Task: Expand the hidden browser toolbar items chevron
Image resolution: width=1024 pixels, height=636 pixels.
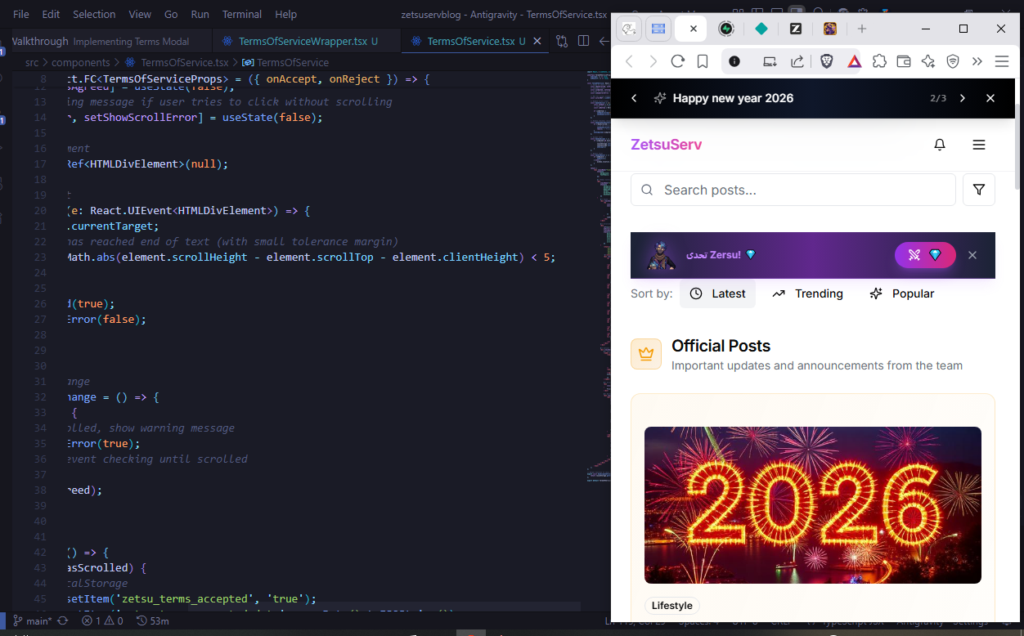Action: (977, 61)
